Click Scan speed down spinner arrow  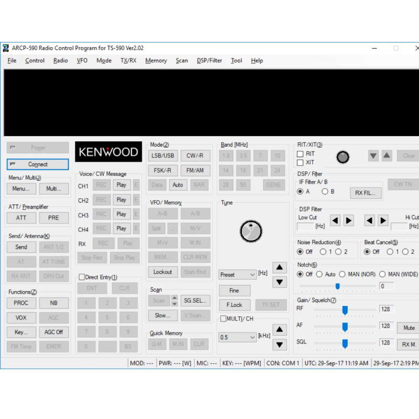tap(174, 304)
